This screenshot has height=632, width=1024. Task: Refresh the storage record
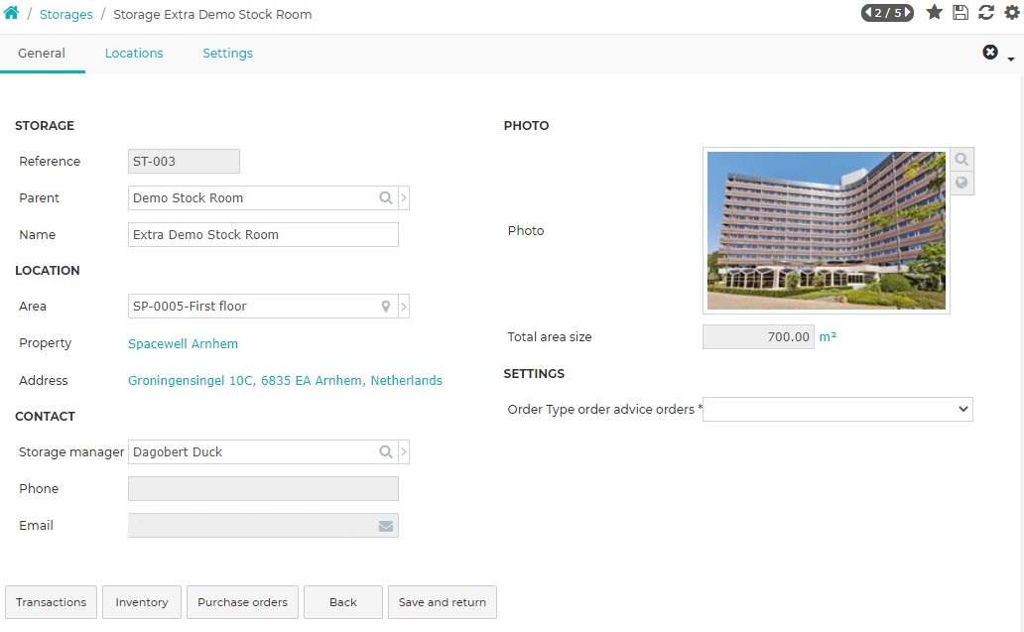(x=986, y=13)
